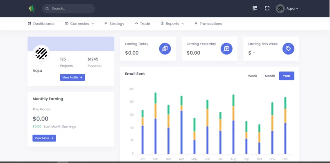
Task: Open the Reports menu
Action: [x=172, y=24]
